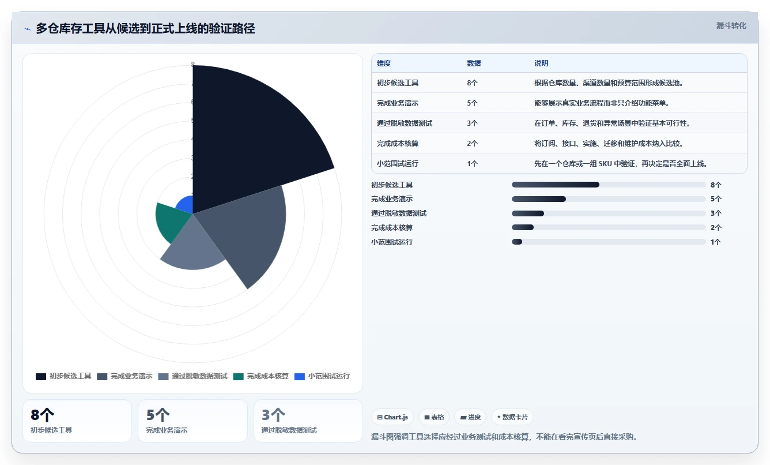
Task: Click the 通过脱敏数据测试 progress bar
Action: tap(609, 213)
